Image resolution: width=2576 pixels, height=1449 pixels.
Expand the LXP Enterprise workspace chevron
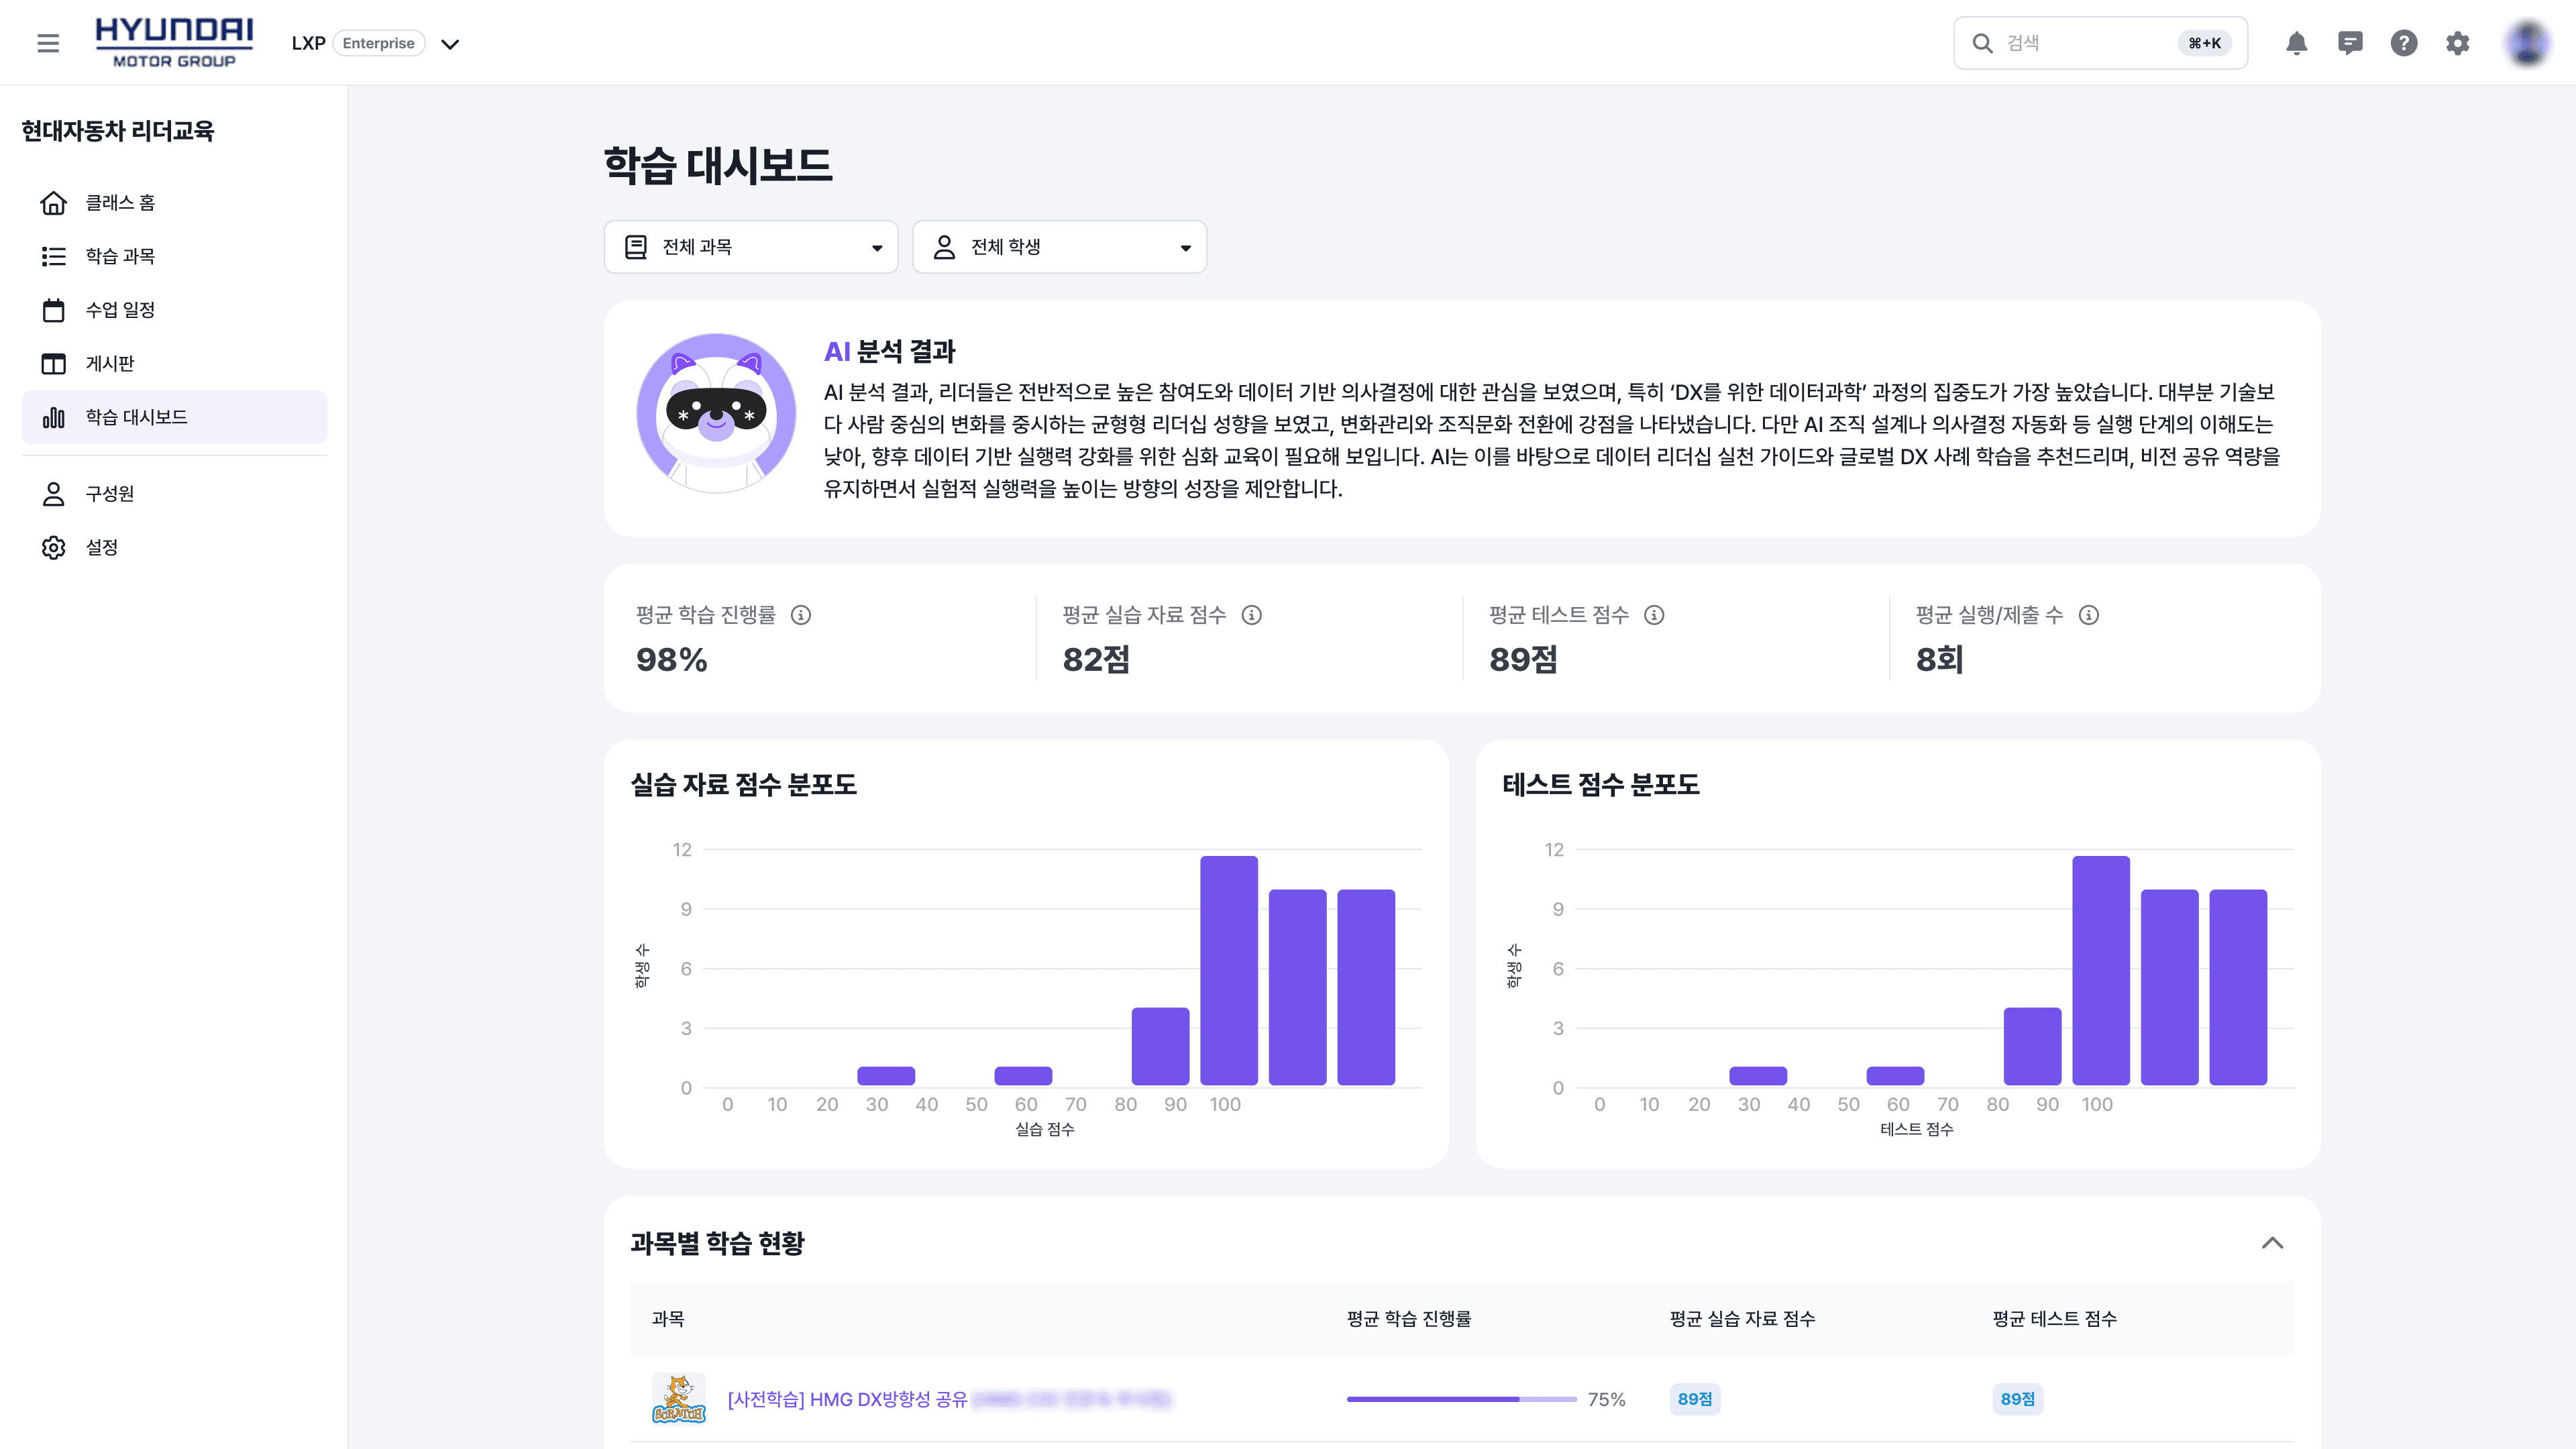(450, 44)
